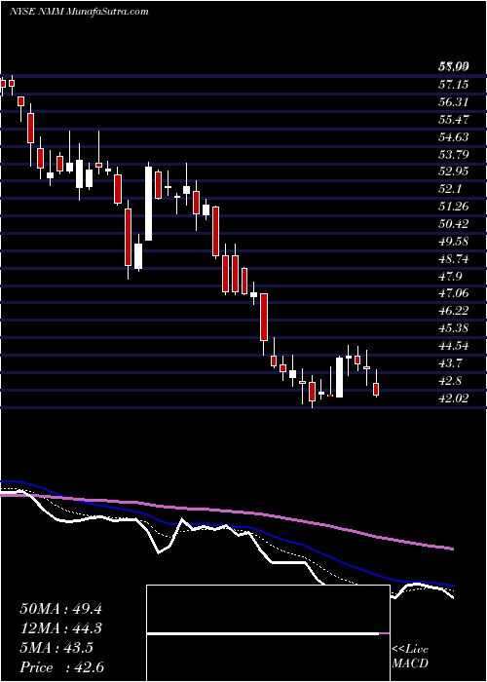Click the 55.47 price axis label
The image size is (487, 682).
click(x=453, y=120)
